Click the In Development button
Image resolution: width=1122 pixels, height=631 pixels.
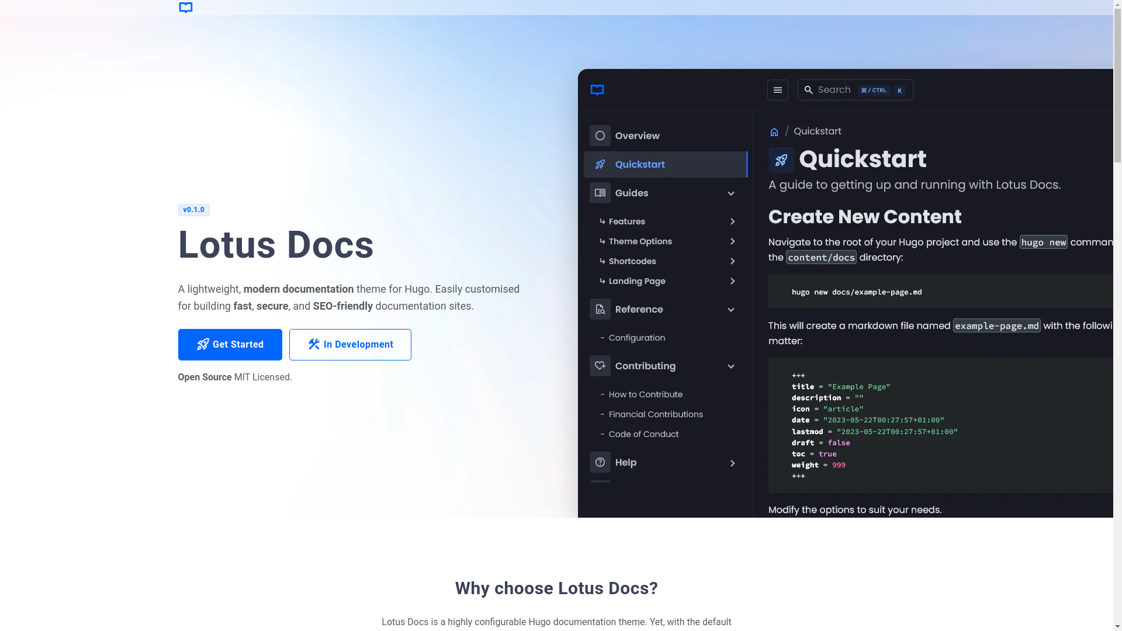click(x=350, y=345)
